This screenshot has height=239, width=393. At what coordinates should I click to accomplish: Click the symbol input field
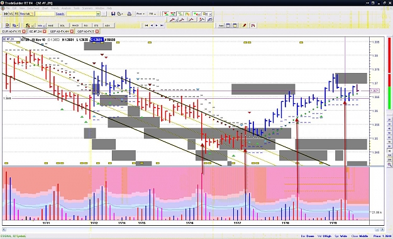(x=45, y=14)
